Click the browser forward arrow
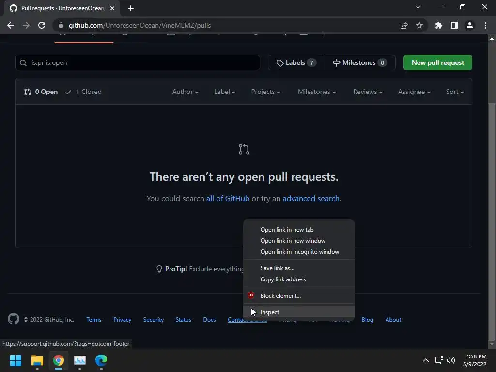This screenshot has height=372, width=496. (x=26, y=25)
